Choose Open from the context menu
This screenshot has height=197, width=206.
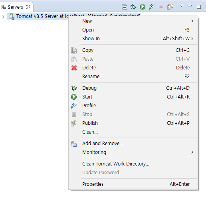[133, 30]
